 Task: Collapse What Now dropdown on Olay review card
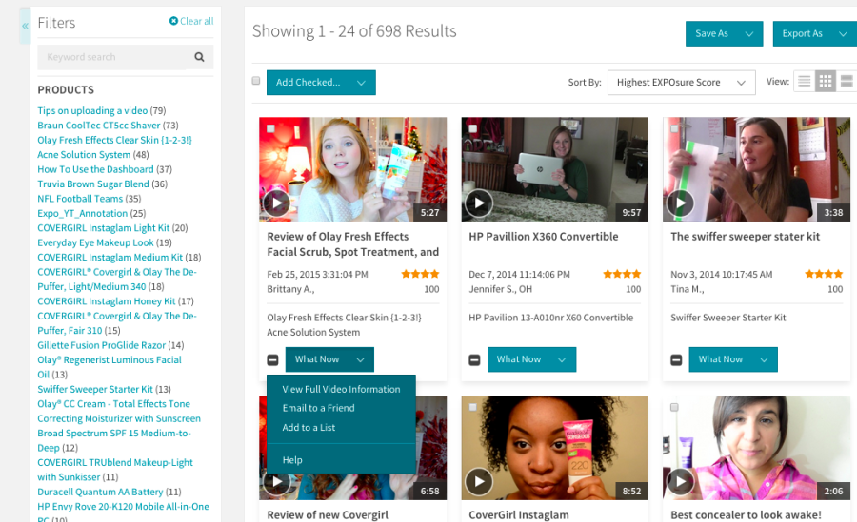(329, 359)
